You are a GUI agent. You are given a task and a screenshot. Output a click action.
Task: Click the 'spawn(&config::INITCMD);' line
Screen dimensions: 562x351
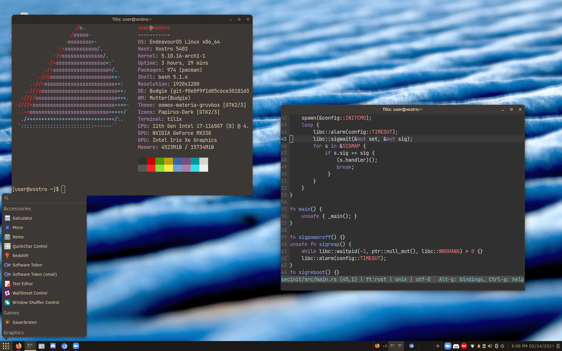tap(337, 118)
